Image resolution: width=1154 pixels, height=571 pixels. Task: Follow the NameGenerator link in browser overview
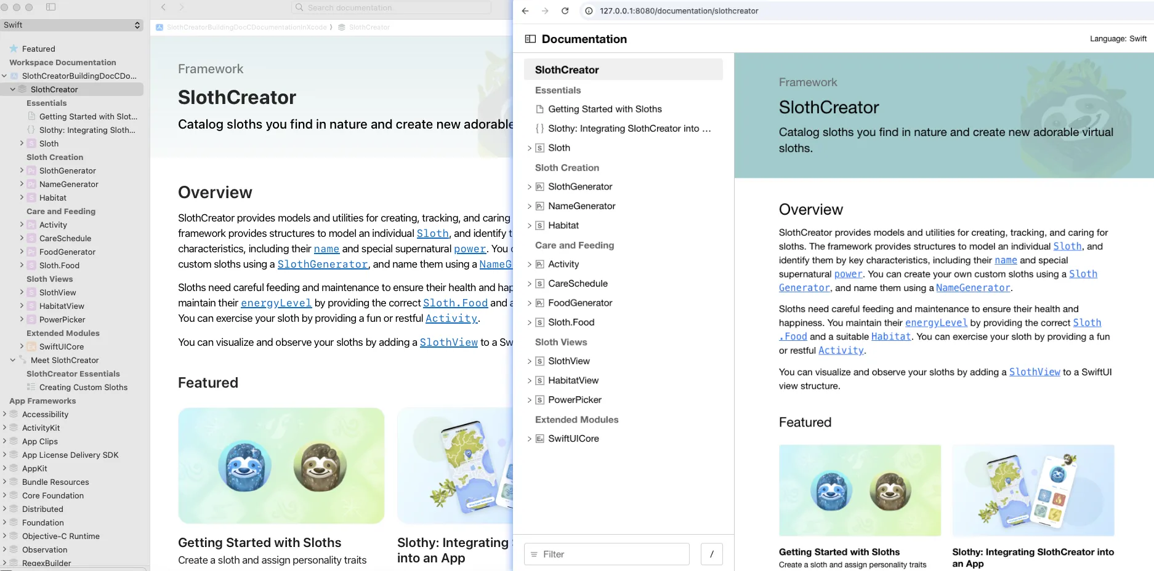[973, 288]
